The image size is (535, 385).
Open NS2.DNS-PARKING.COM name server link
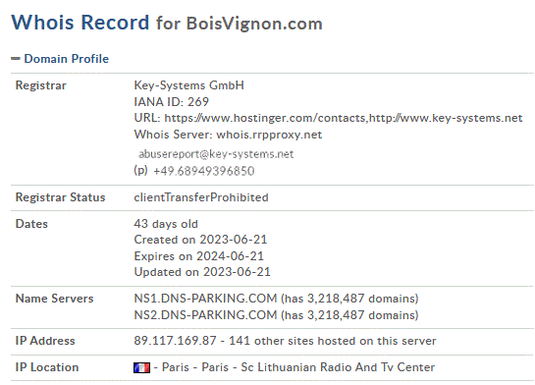tap(205, 314)
